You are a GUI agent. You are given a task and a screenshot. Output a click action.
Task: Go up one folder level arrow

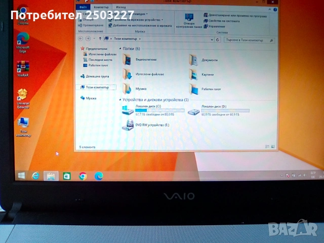click(x=100, y=38)
